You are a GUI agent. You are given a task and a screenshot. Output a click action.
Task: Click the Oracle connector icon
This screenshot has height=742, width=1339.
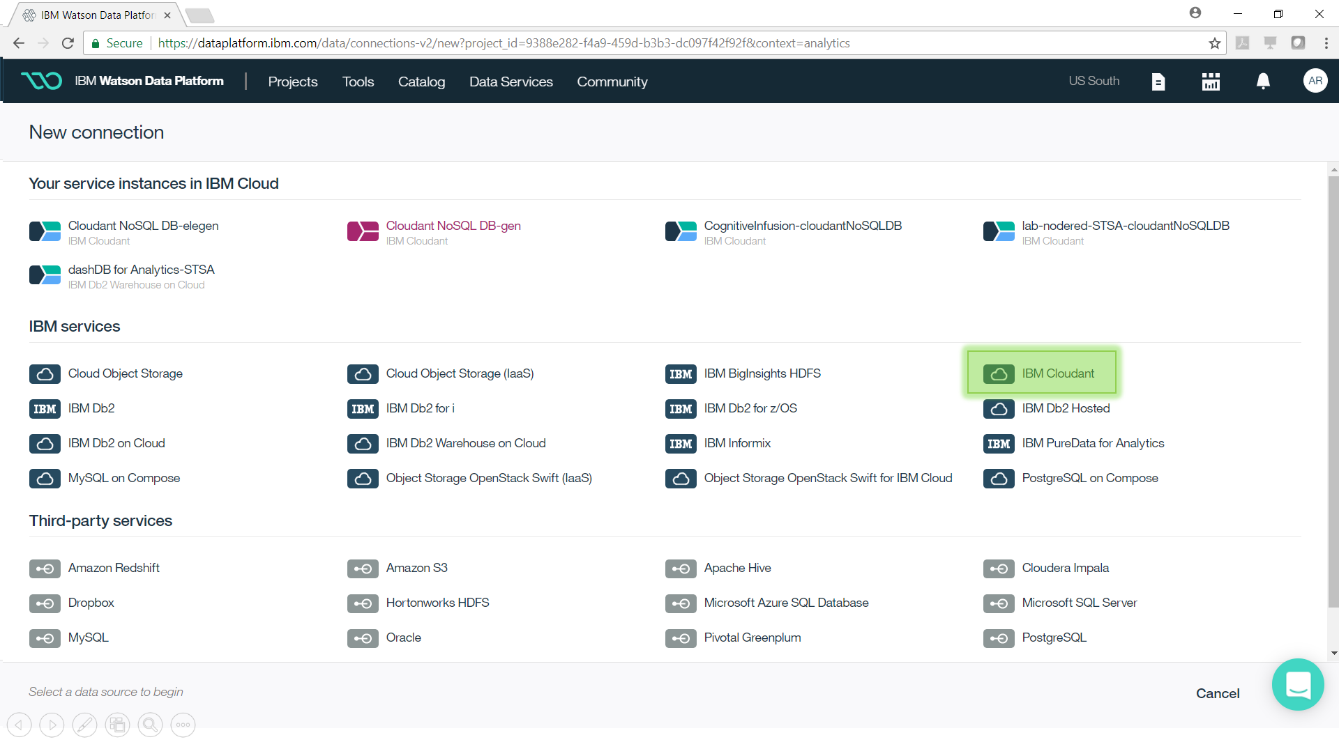tap(363, 638)
